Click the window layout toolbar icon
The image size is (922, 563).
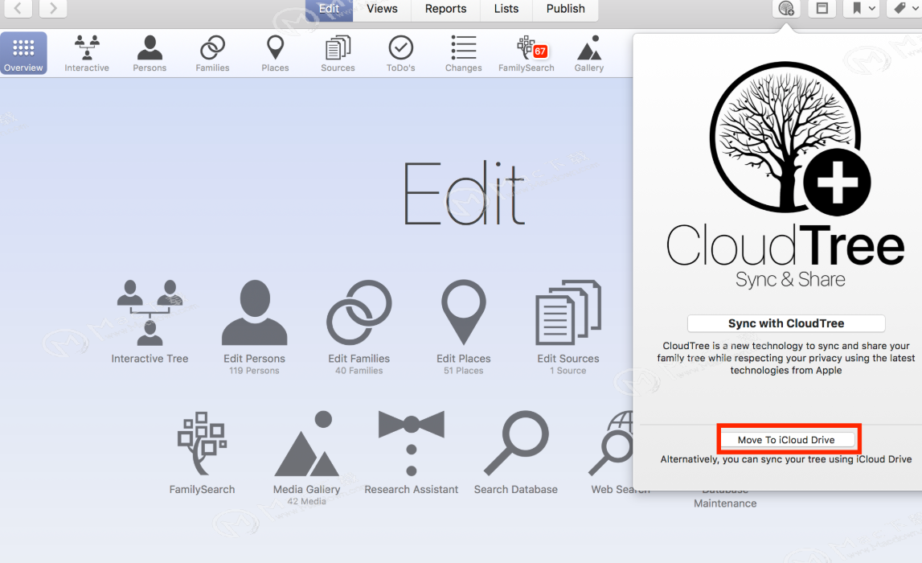tap(822, 8)
